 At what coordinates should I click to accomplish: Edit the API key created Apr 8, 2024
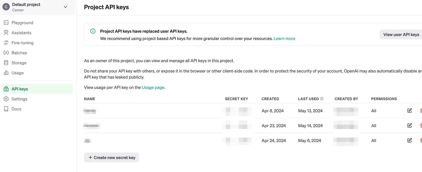coord(409,111)
